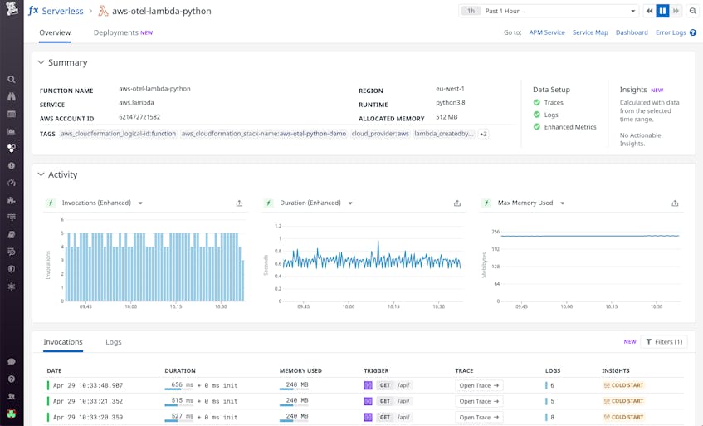Click the AWS account ID 621472721582
The image size is (703, 426).
click(x=139, y=116)
